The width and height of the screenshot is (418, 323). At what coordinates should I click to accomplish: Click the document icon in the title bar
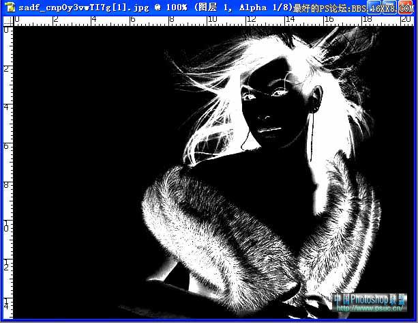click(x=10, y=8)
